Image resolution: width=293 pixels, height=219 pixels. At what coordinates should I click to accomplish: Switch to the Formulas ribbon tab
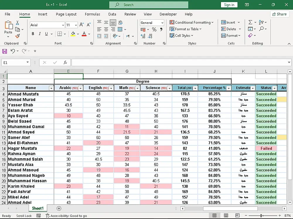[92, 14]
